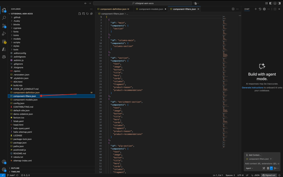This screenshot has height=177, width=283.
Task: Split the editor to the right
Action: 233,9
